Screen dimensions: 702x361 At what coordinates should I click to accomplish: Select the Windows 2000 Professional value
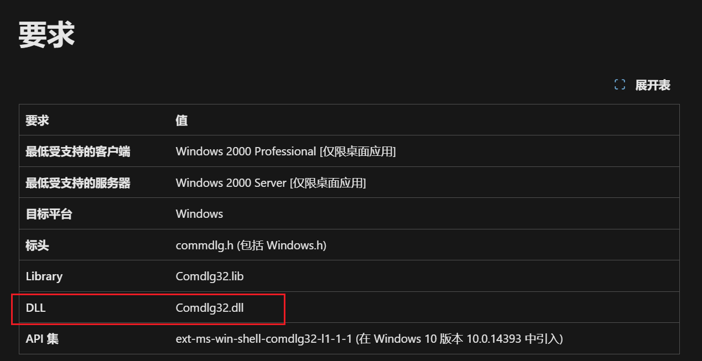pos(285,151)
